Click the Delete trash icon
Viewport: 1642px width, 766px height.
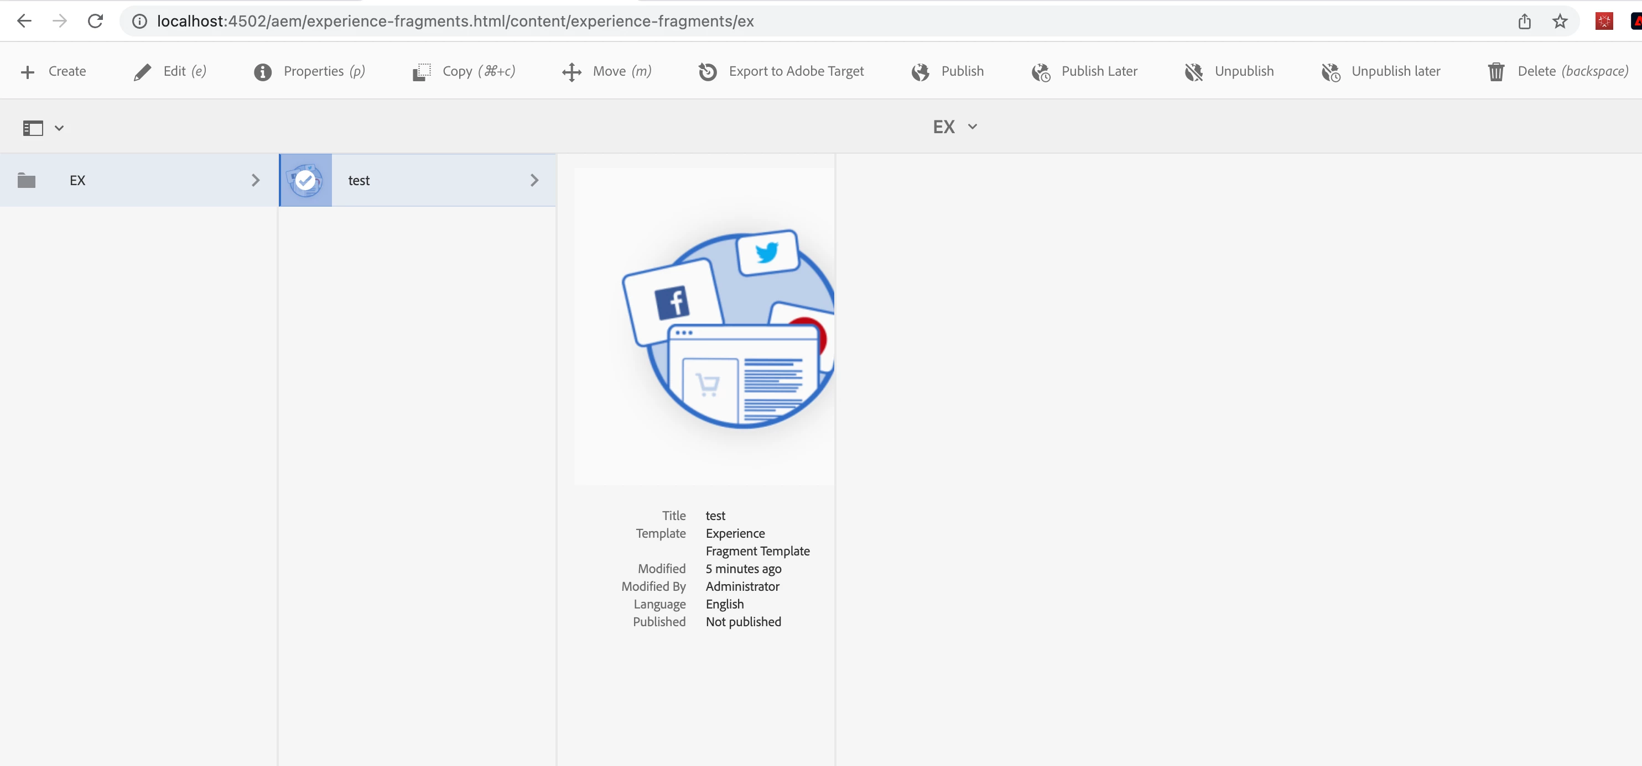tap(1495, 72)
